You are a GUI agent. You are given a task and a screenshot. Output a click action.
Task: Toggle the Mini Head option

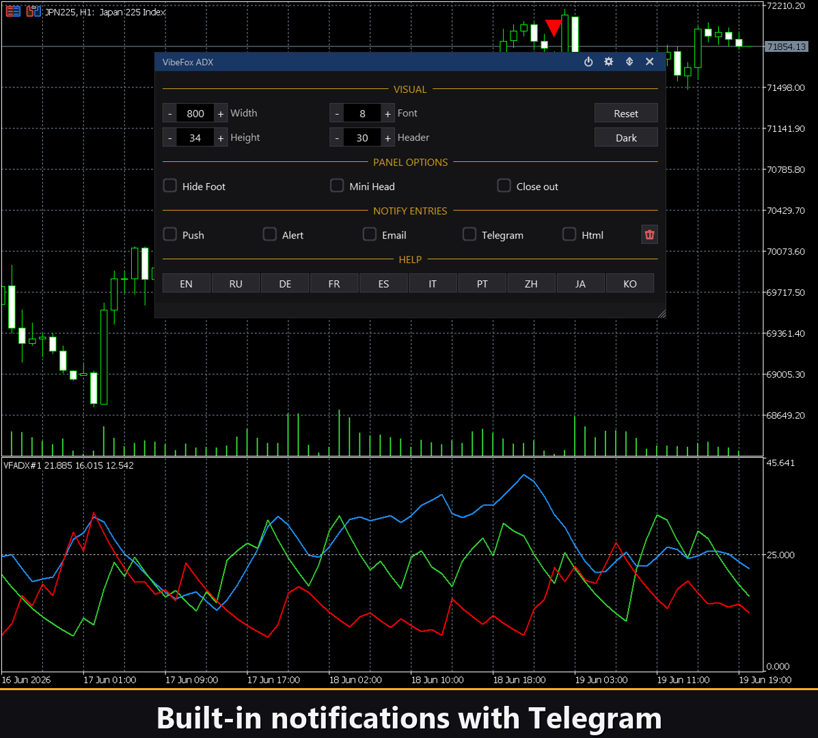pyautogui.click(x=337, y=186)
